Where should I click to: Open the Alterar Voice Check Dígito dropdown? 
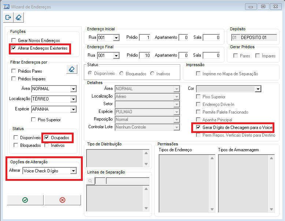tap(73, 171)
